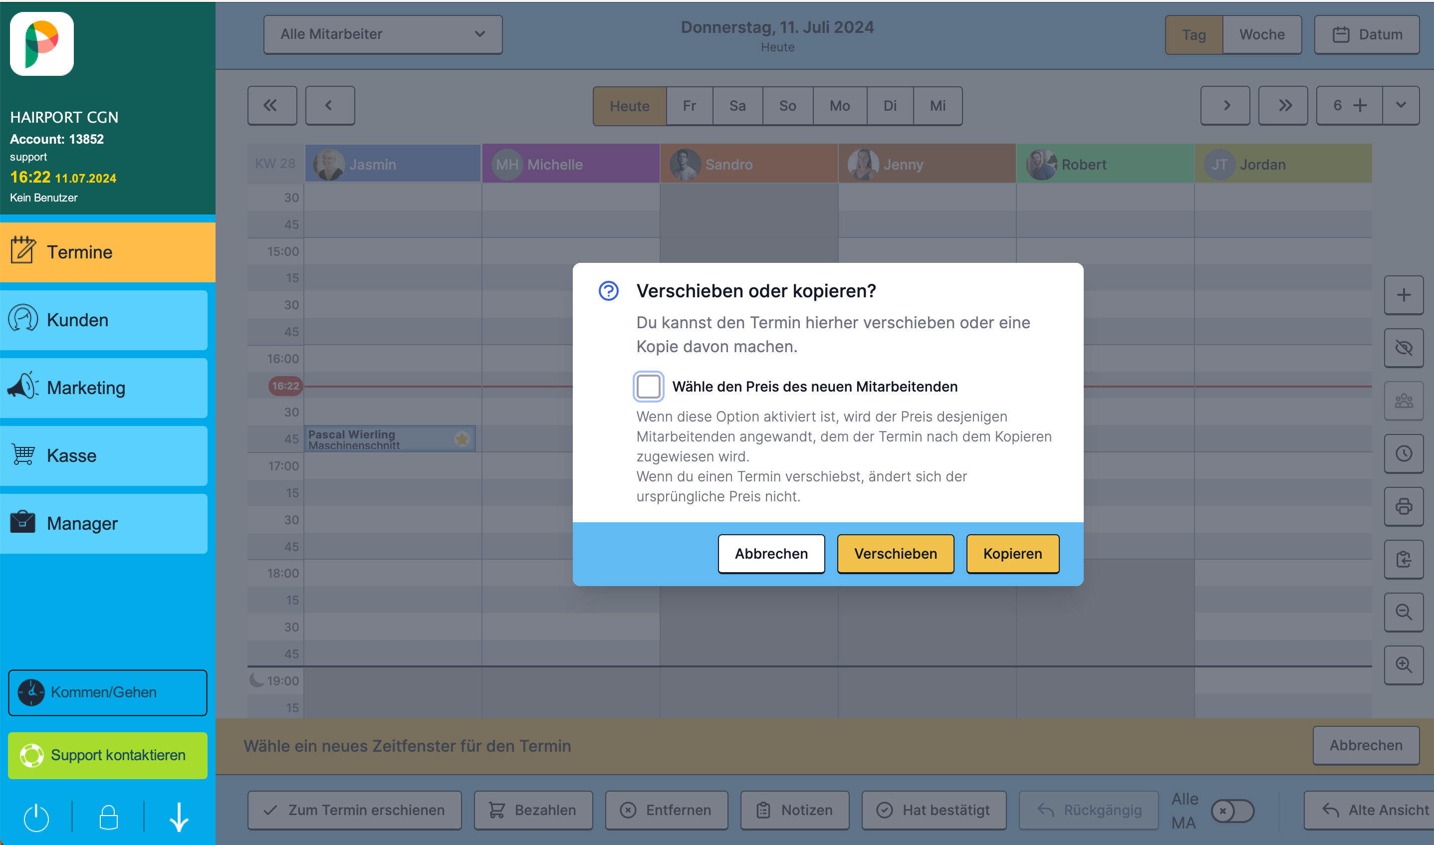Viewport: 1434px width, 845px height.
Task: Jump back with the double-left arrow
Action: (x=271, y=105)
